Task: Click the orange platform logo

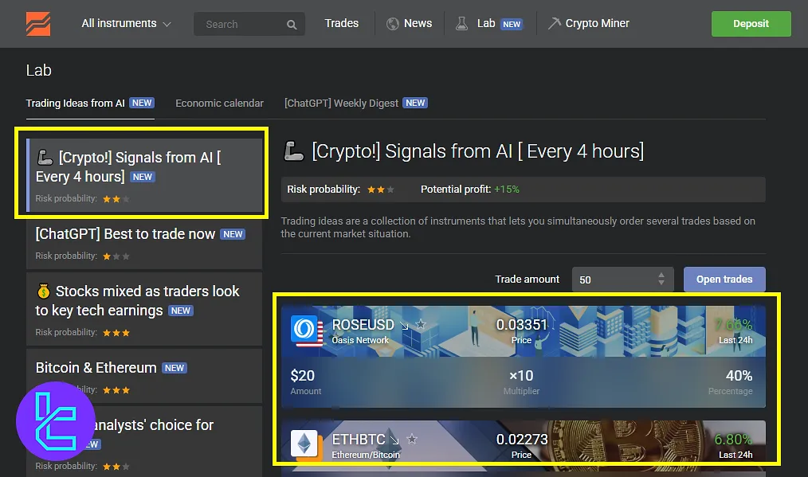Action: (38, 24)
